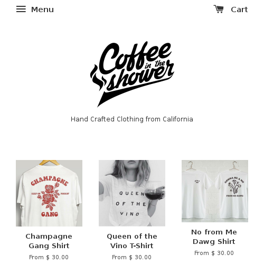Click the wine glass in Queen of Vino photo
264x264 pixels.
153,191
